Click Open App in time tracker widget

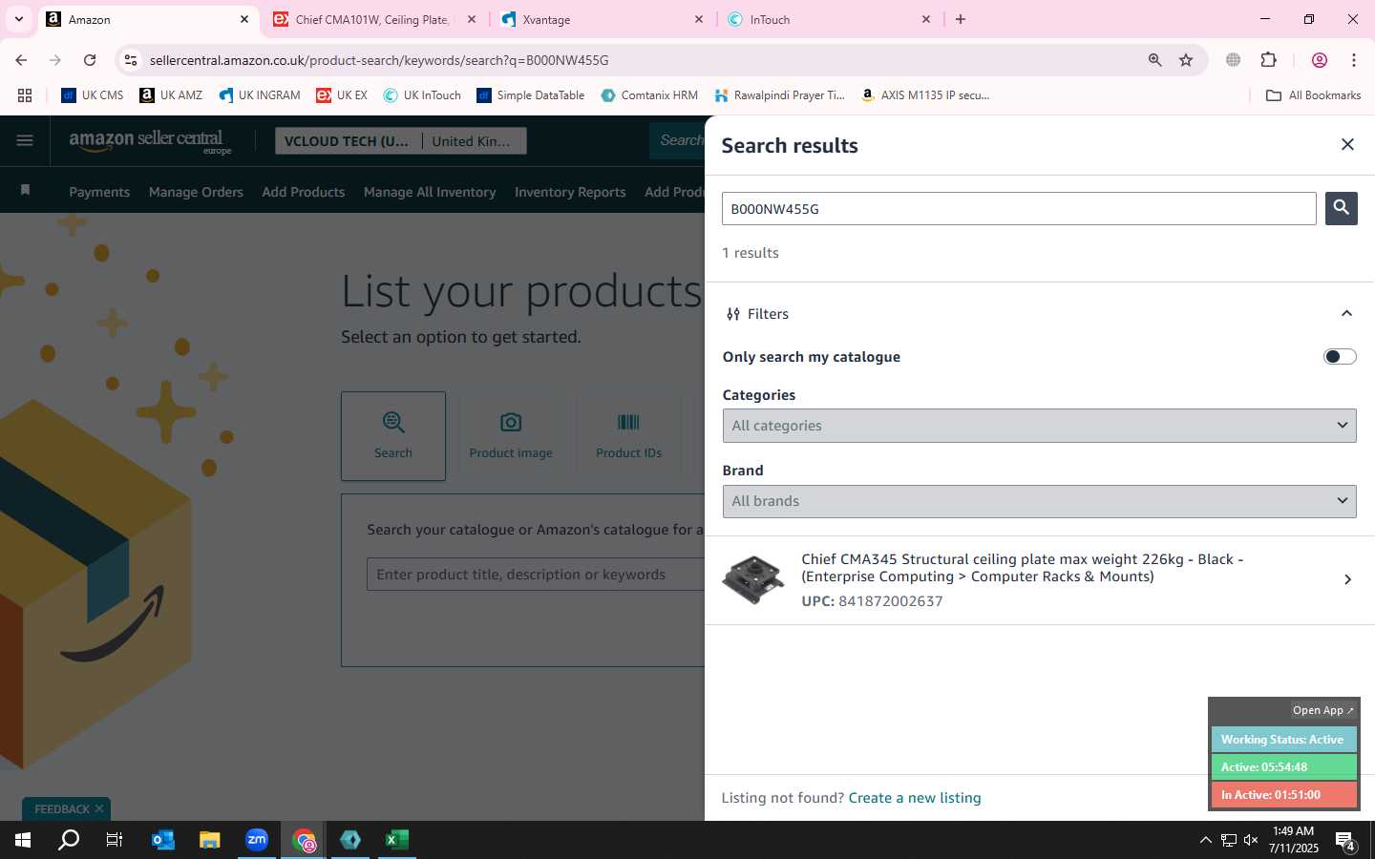(x=1323, y=710)
